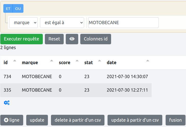This screenshot has width=186, height=127.
Task: Sort by the marque column arrow
Action: pyautogui.click(x=52, y=61)
